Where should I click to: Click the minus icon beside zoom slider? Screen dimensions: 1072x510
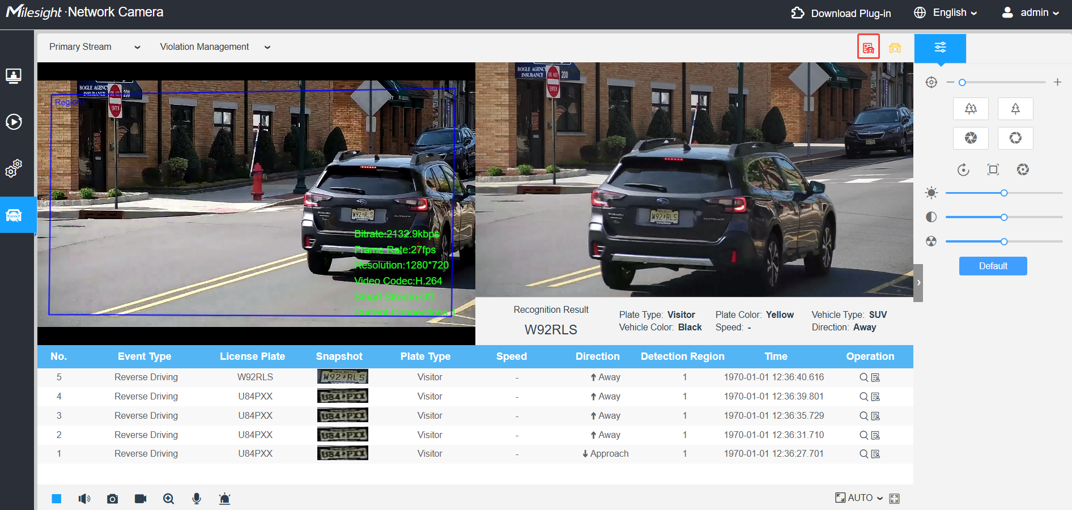[x=950, y=82]
